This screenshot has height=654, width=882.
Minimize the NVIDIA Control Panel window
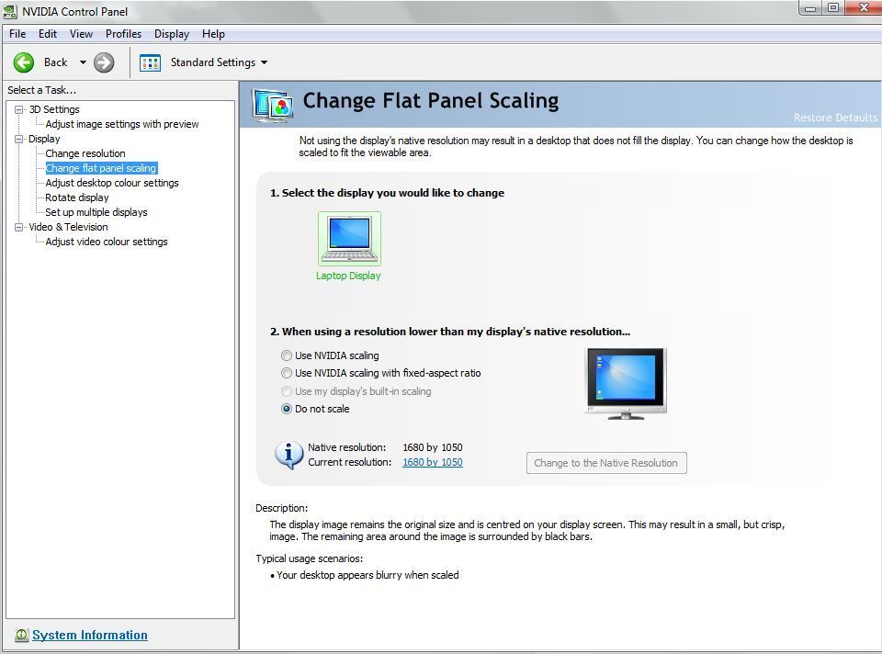click(x=810, y=8)
